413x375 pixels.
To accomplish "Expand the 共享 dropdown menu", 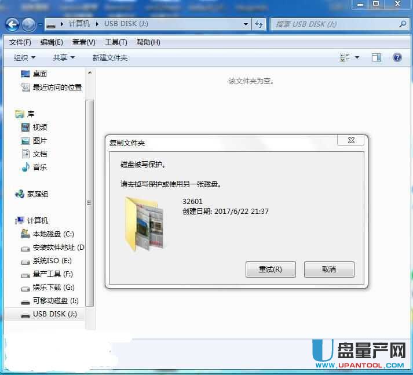I will (64, 57).
